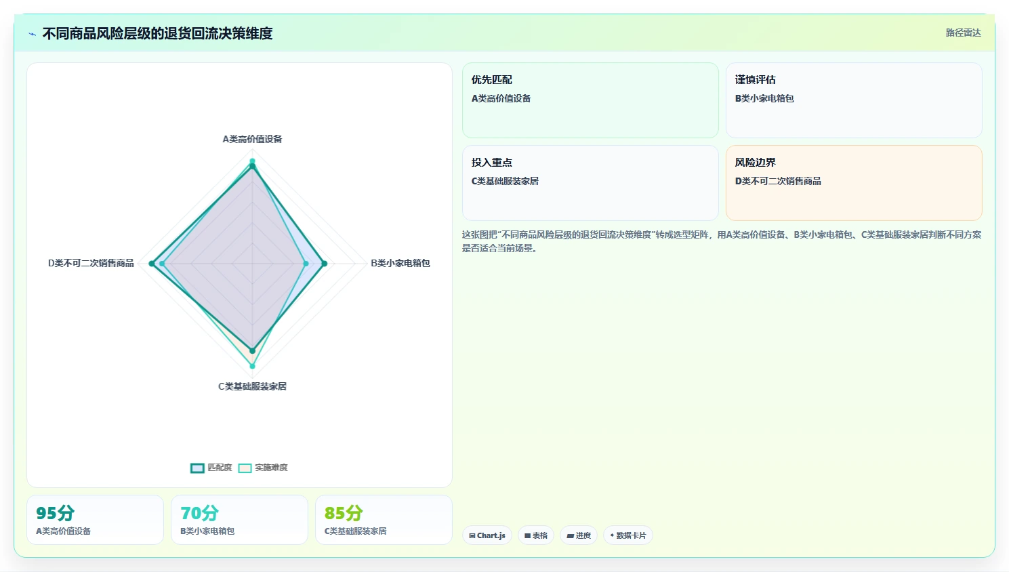The height and width of the screenshot is (572, 1009).
Task: Click D类不可二次销售商品 text in 风险边界 card
Action: click(x=778, y=181)
